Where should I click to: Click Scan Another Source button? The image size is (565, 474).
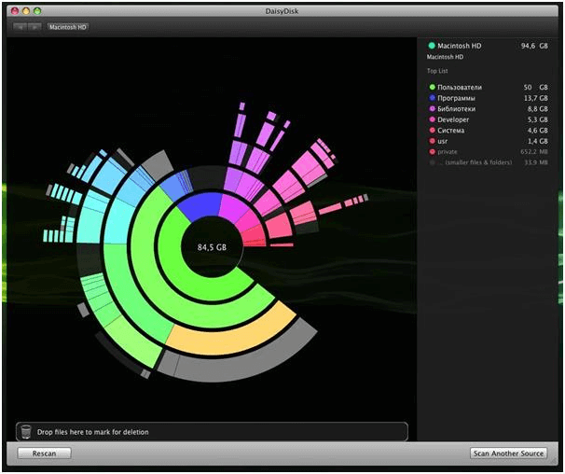click(x=508, y=453)
